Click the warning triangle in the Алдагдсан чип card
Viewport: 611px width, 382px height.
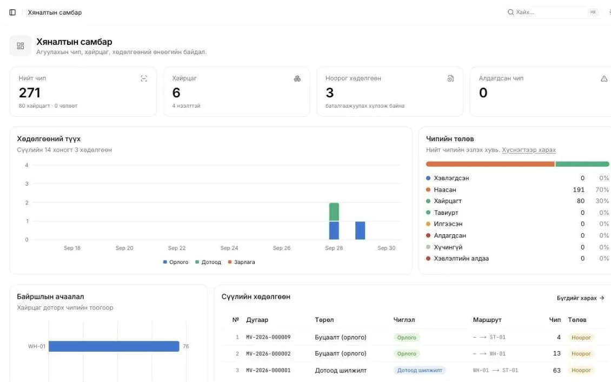click(604, 79)
